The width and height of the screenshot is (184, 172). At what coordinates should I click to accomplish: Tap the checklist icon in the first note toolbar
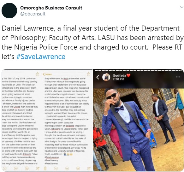pos(5,169)
